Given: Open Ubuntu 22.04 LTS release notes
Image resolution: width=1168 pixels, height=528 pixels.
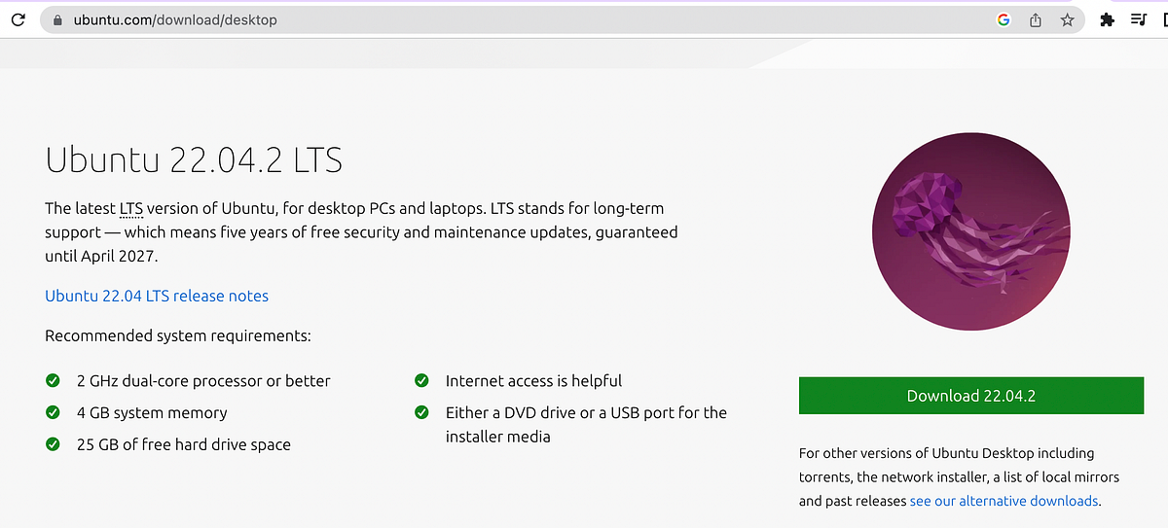Looking at the screenshot, I should 157,296.
